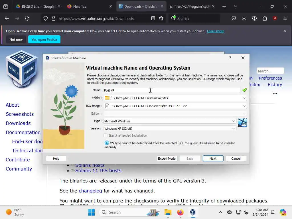Viewport: 292px width, 219px height.
Task: Switch to Firefox from the taskbar
Action: [180, 212]
